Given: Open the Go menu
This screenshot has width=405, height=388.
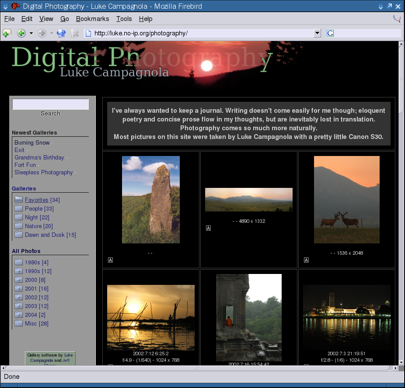Looking at the screenshot, I should pos(65,19).
